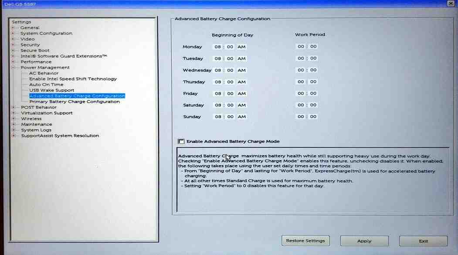Set Monday work period minutes field

pos(313,47)
